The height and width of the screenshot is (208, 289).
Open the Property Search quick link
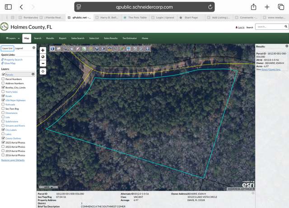coord(13,60)
